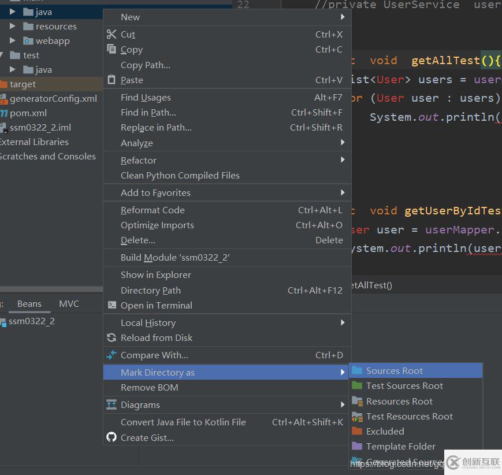Click the Paste clipboard icon
The image size is (502, 475).
tap(111, 79)
